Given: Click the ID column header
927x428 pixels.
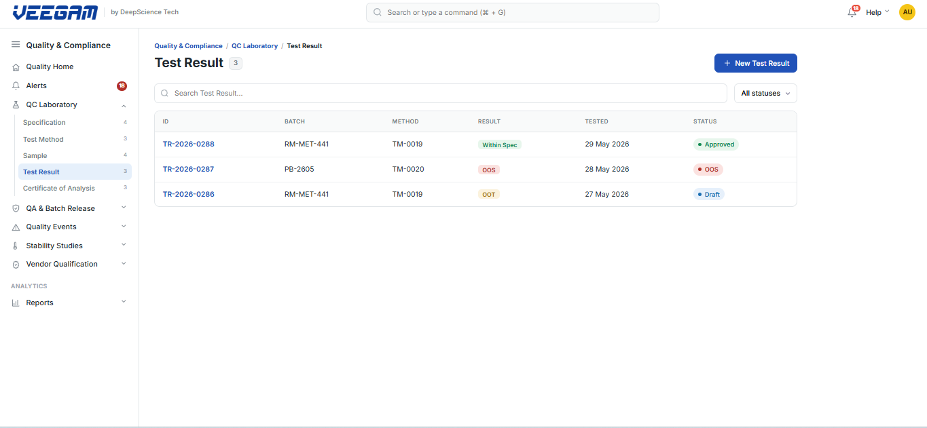Looking at the screenshot, I should pyautogui.click(x=166, y=122).
